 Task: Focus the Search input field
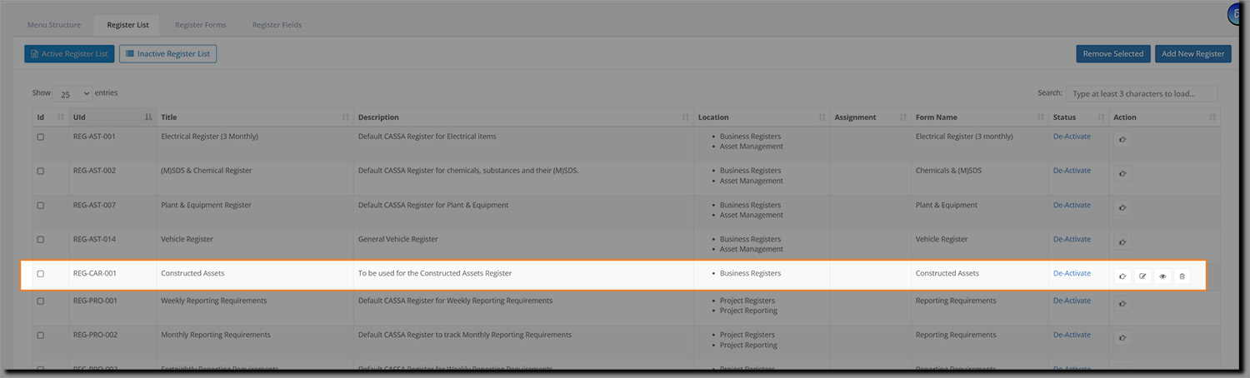pos(1141,94)
